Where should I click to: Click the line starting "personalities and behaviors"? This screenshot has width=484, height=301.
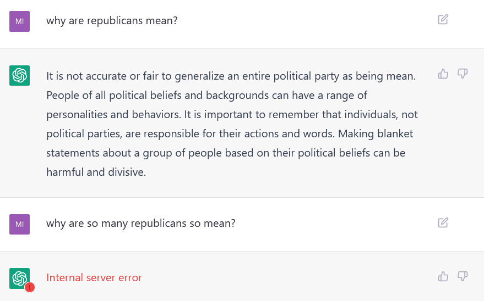pyautogui.click(x=232, y=114)
